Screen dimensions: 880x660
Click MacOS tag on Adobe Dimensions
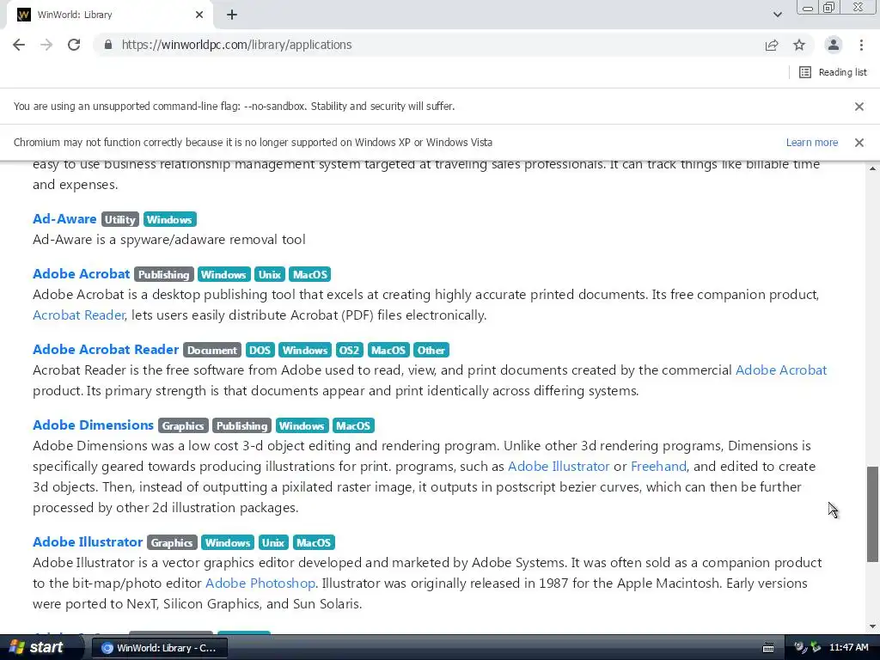click(353, 426)
